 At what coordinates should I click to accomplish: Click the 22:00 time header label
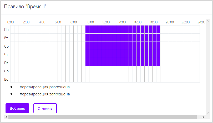point(185,22)
